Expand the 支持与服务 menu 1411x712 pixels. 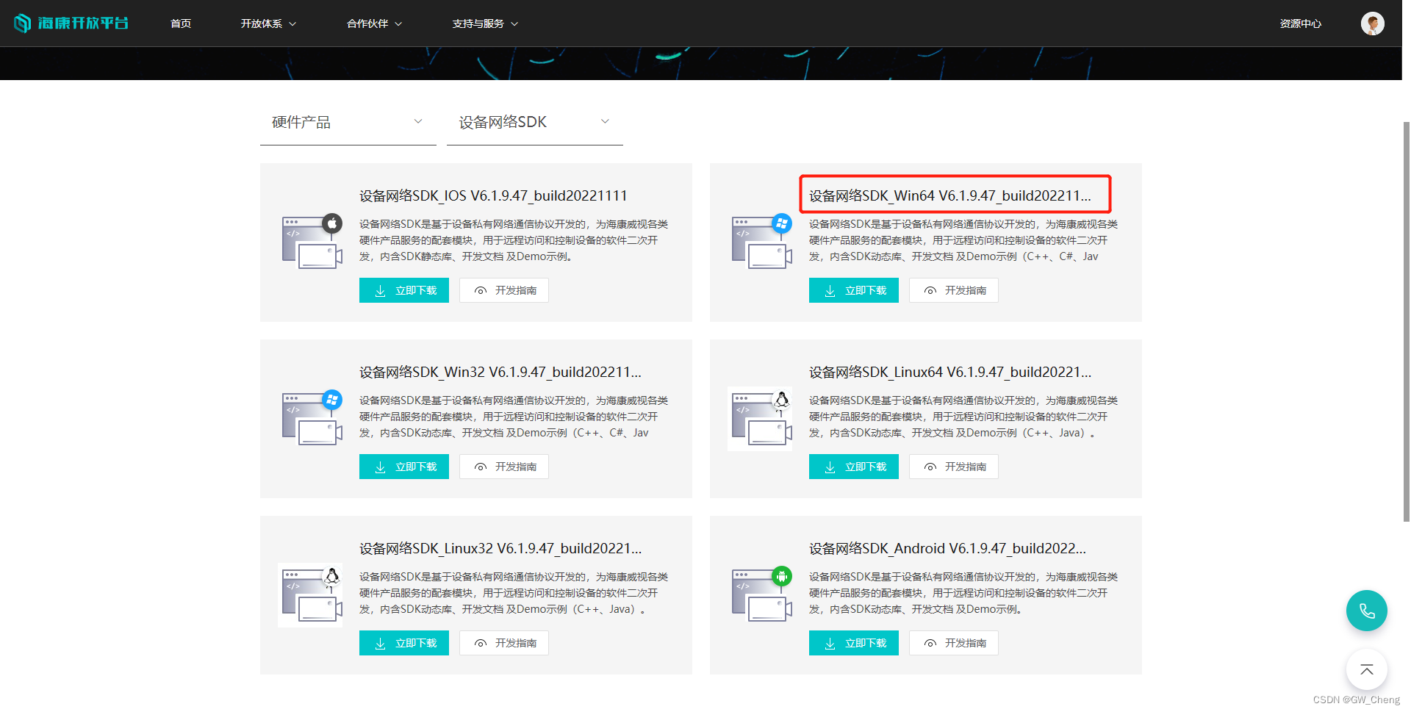[x=485, y=24]
